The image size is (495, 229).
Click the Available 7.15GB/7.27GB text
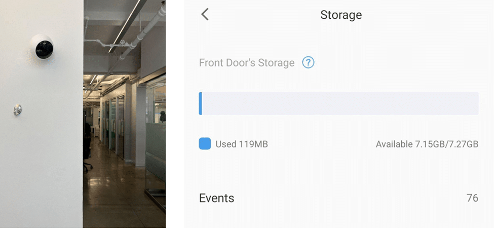(427, 144)
